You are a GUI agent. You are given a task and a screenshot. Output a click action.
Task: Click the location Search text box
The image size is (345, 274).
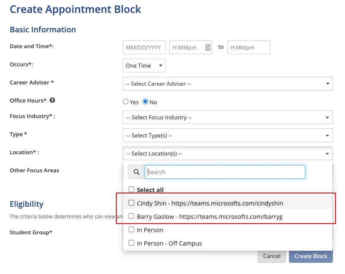225,172
